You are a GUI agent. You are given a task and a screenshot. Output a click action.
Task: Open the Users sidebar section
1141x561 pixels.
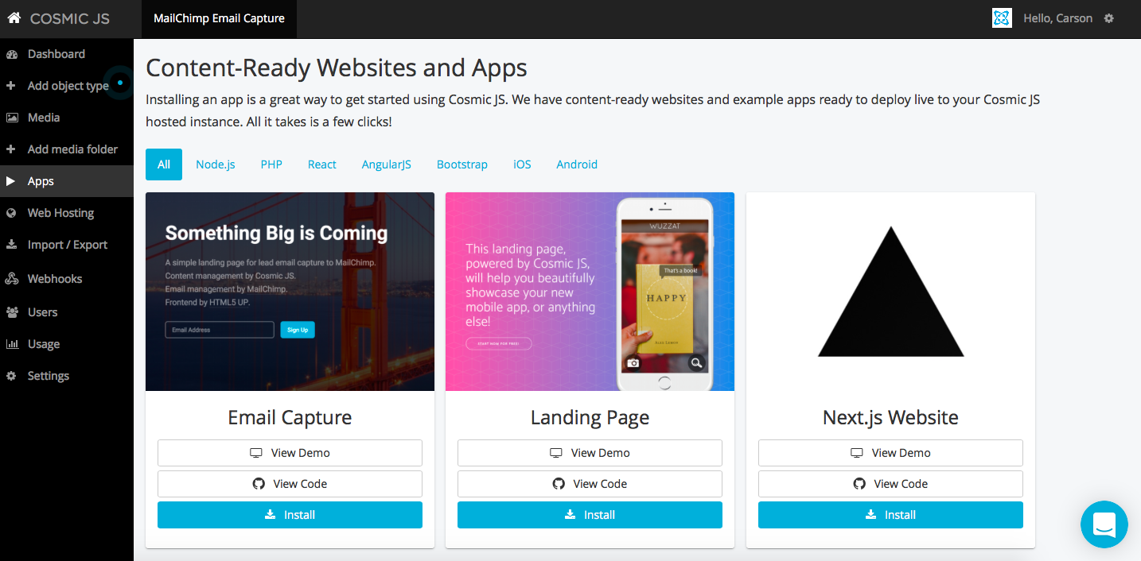pos(67,312)
